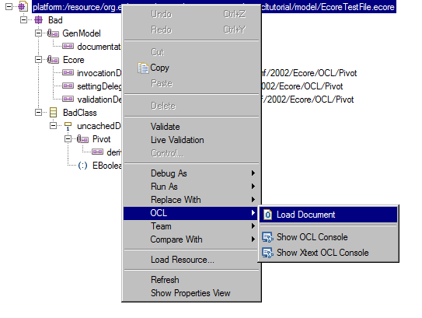Click the Show Xtext OCL Console icon
The height and width of the screenshot is (318, 422).
pos(267,253)
